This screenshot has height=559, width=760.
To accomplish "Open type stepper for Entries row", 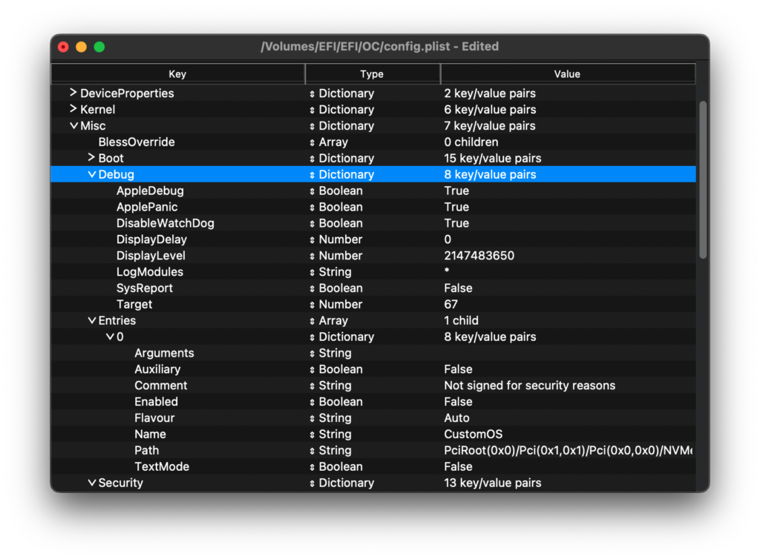I will (x=312, y=321).
